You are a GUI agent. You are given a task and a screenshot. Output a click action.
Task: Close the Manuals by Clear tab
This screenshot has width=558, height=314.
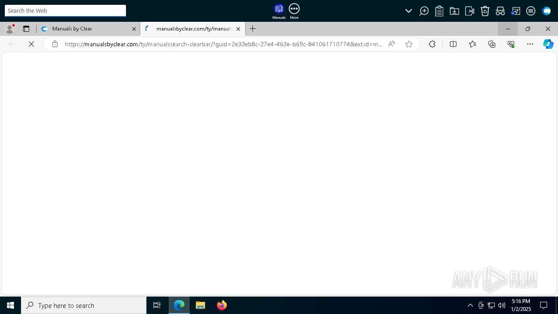[134, 29]
